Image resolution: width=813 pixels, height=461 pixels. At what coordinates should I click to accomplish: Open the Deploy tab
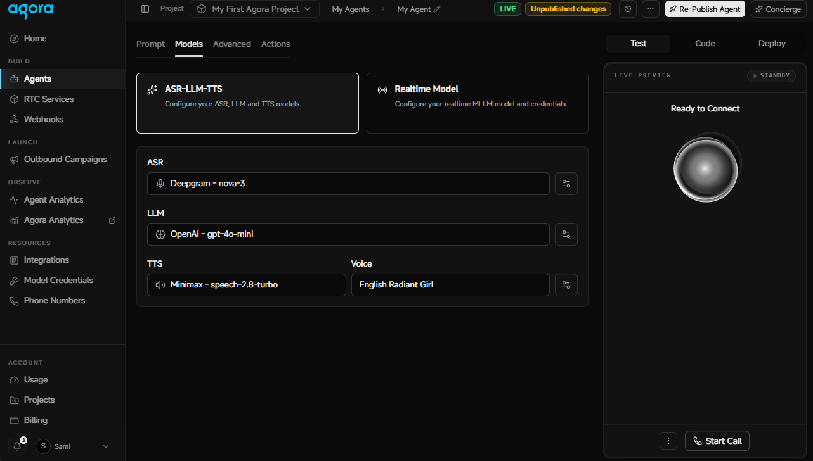(x=772, y=44)
